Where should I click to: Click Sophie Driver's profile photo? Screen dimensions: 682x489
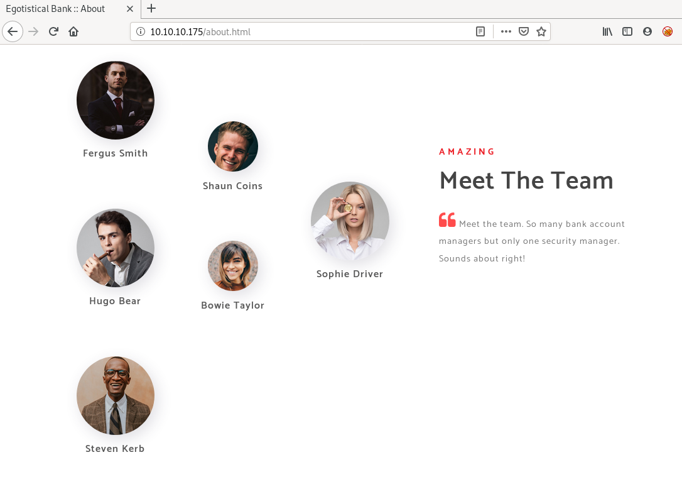350,221
